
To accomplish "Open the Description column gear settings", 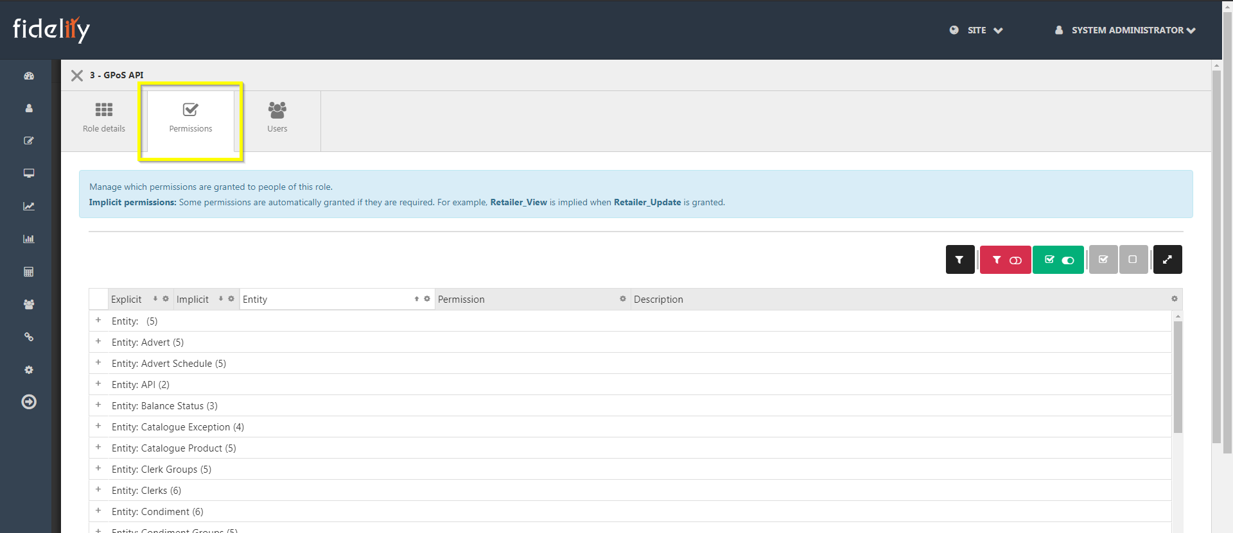I will pos(1175,299).
